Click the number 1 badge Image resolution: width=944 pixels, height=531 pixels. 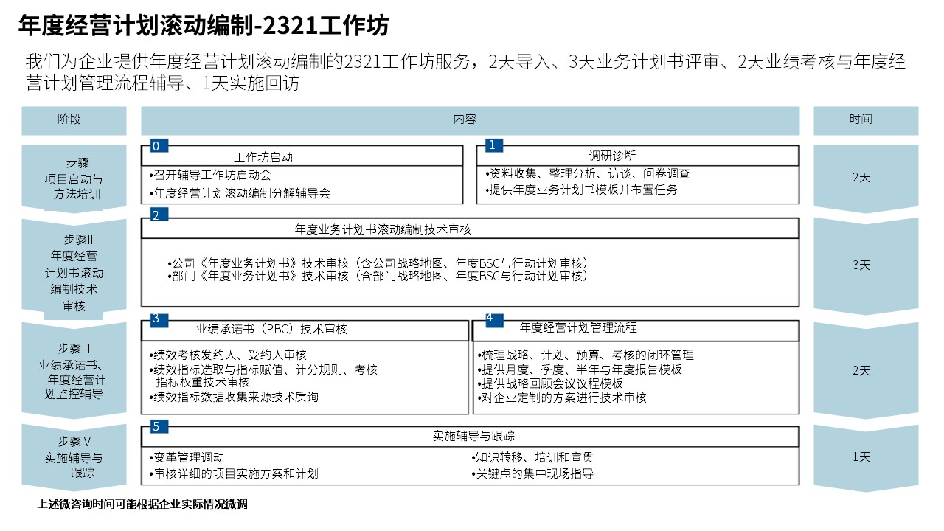coord(494,145)
